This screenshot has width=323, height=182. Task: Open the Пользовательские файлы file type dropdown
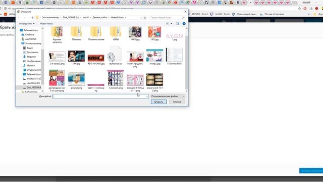[168, 97]
